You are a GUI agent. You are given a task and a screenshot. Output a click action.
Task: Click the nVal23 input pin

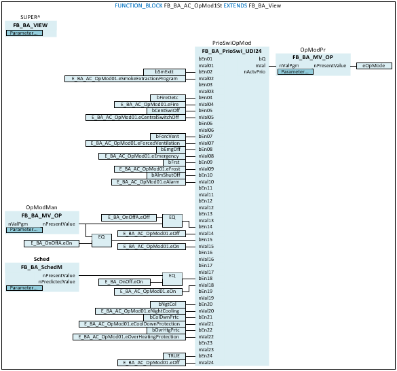click(206, 349)
